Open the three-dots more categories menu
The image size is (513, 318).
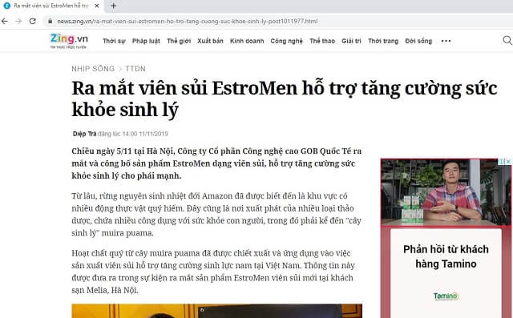click(x=446, y=41)
